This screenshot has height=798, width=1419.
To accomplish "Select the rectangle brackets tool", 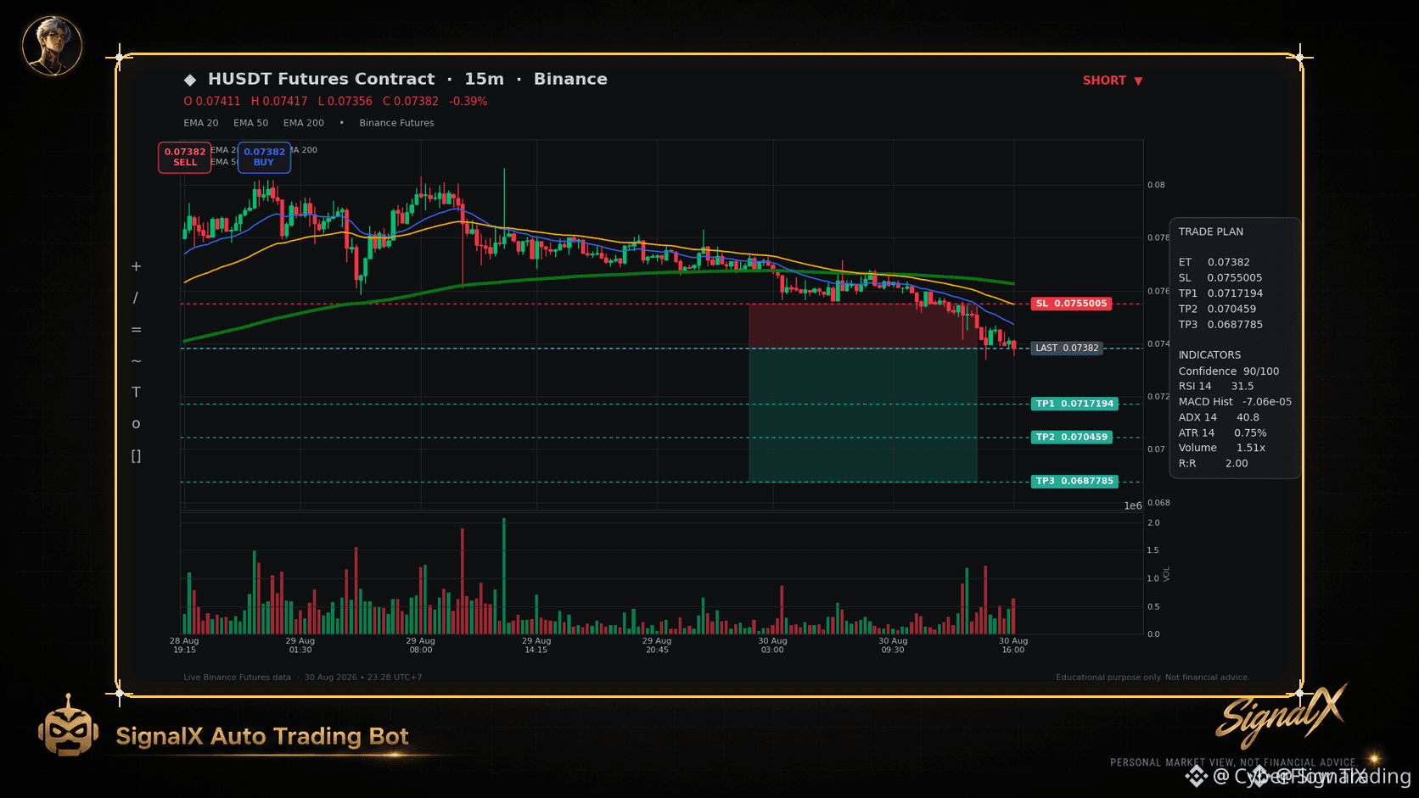I will tap(136, 456).
